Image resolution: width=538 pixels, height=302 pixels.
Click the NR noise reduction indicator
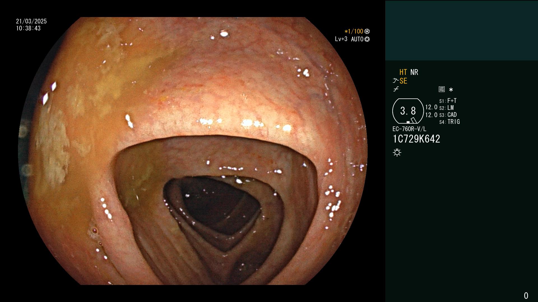pos(414,72)
